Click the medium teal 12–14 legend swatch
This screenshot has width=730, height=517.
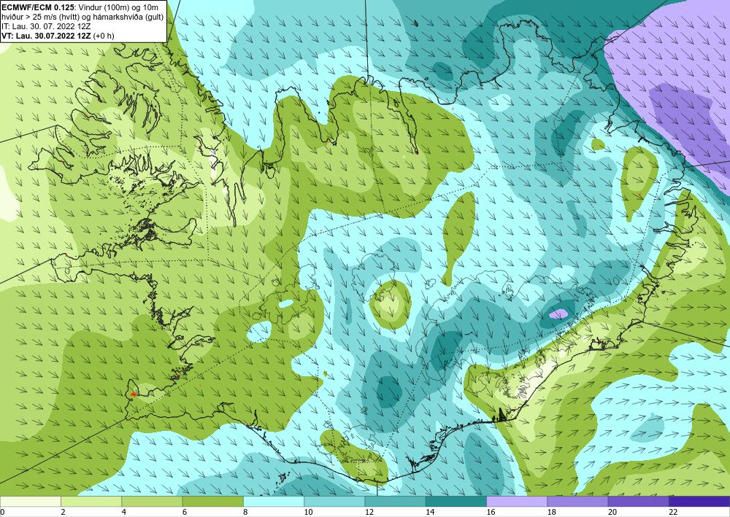click(x=395, y=502)
